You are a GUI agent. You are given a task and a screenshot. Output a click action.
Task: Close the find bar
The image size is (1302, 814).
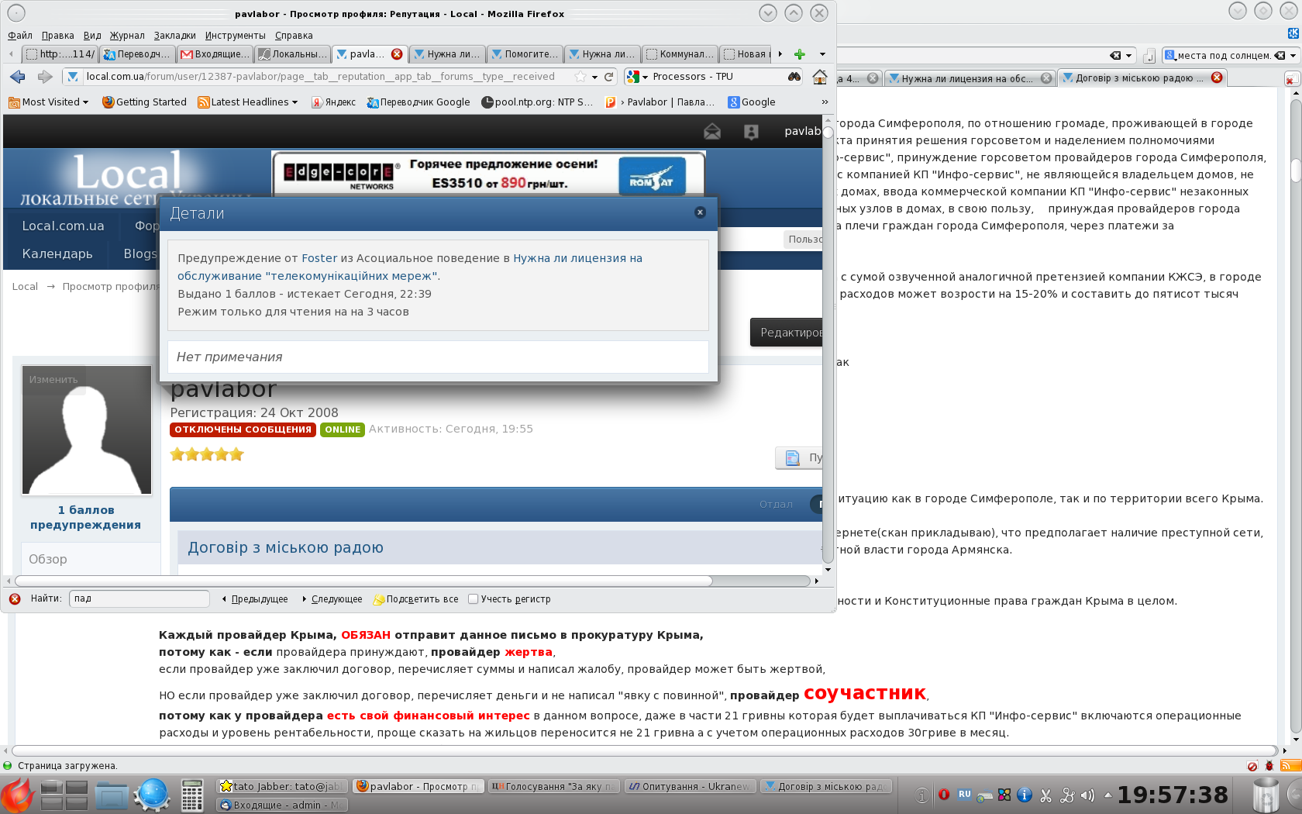[15, 599]
